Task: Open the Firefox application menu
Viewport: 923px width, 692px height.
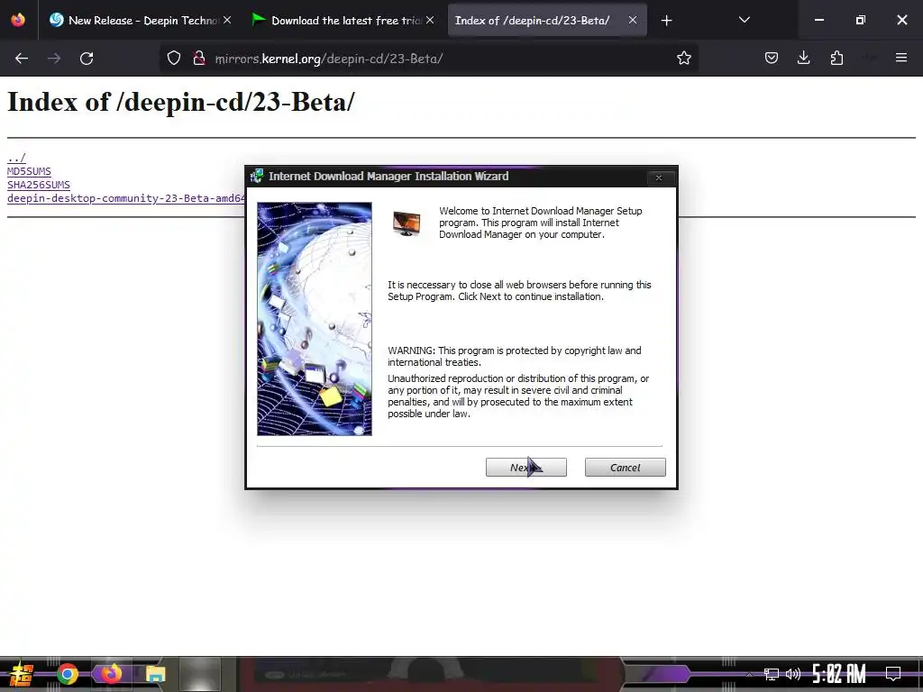Action: tap(901, 58)
